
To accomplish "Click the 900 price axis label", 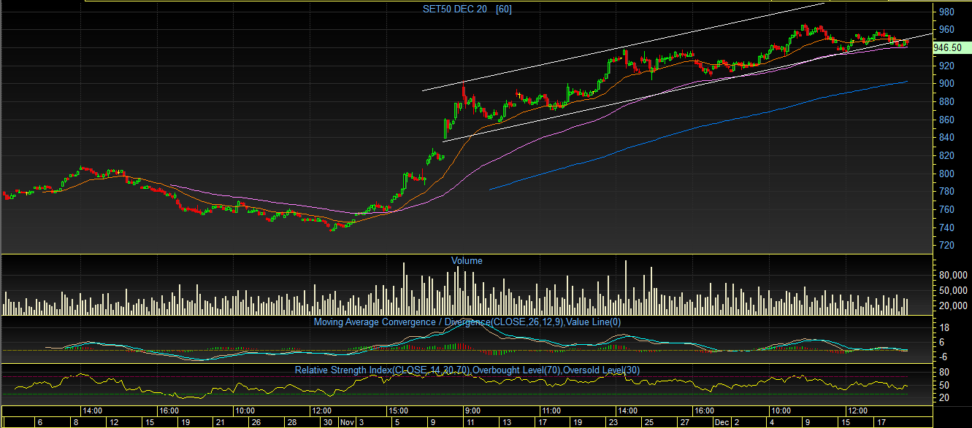I will click(946, 84).
